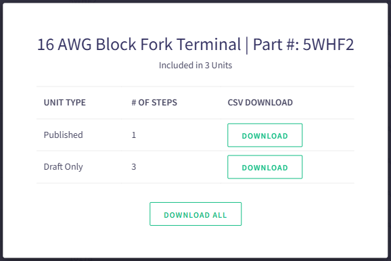Viewport: 391px width, 261px height.
Task: Click the dark backdrop strip below the dialog
Action: coord(195,260)
